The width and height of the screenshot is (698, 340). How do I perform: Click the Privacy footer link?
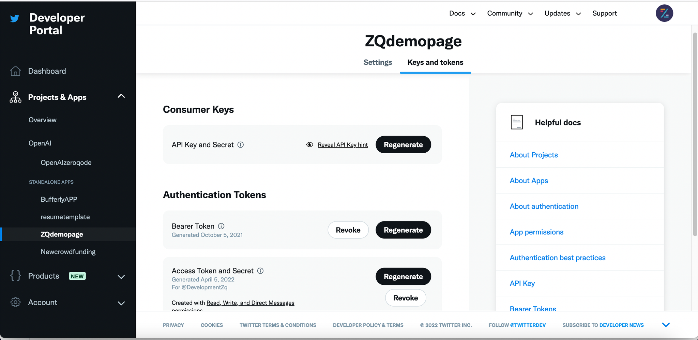173,325
